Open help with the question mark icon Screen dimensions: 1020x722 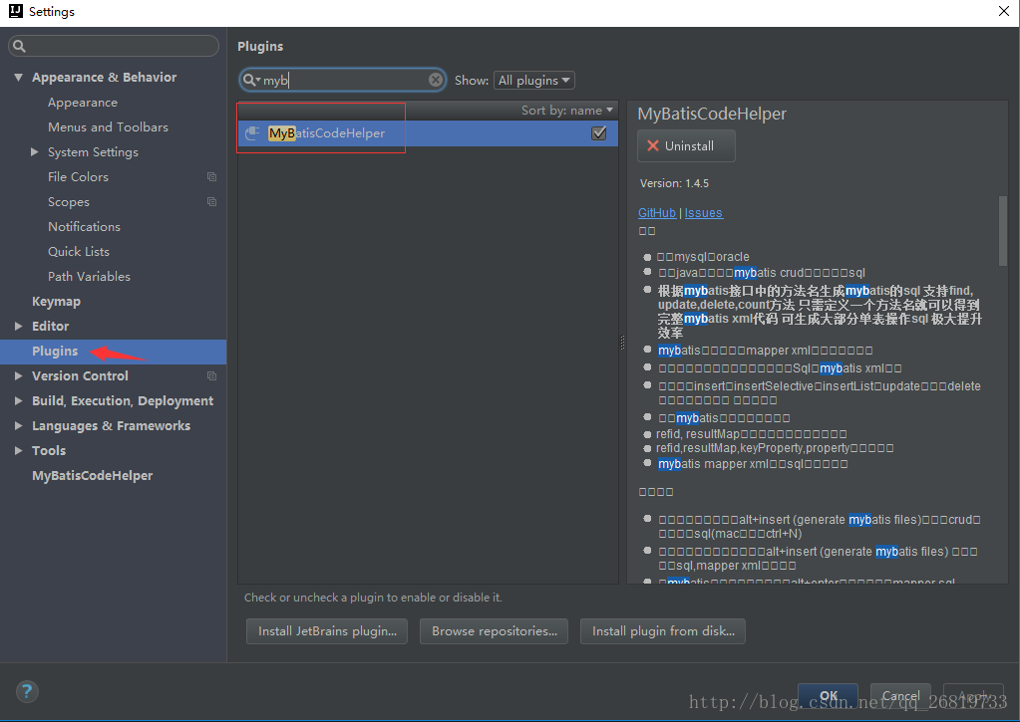27,691
